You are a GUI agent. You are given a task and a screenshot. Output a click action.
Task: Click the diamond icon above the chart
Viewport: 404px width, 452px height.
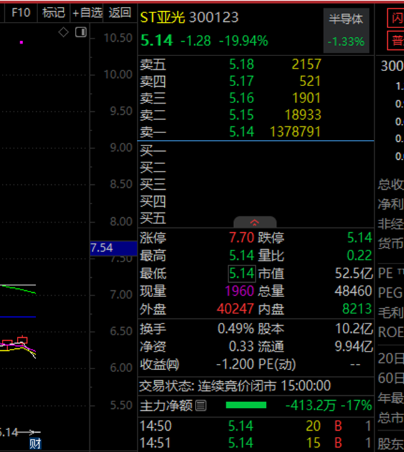pyautogui.click(x=64, y=32)
